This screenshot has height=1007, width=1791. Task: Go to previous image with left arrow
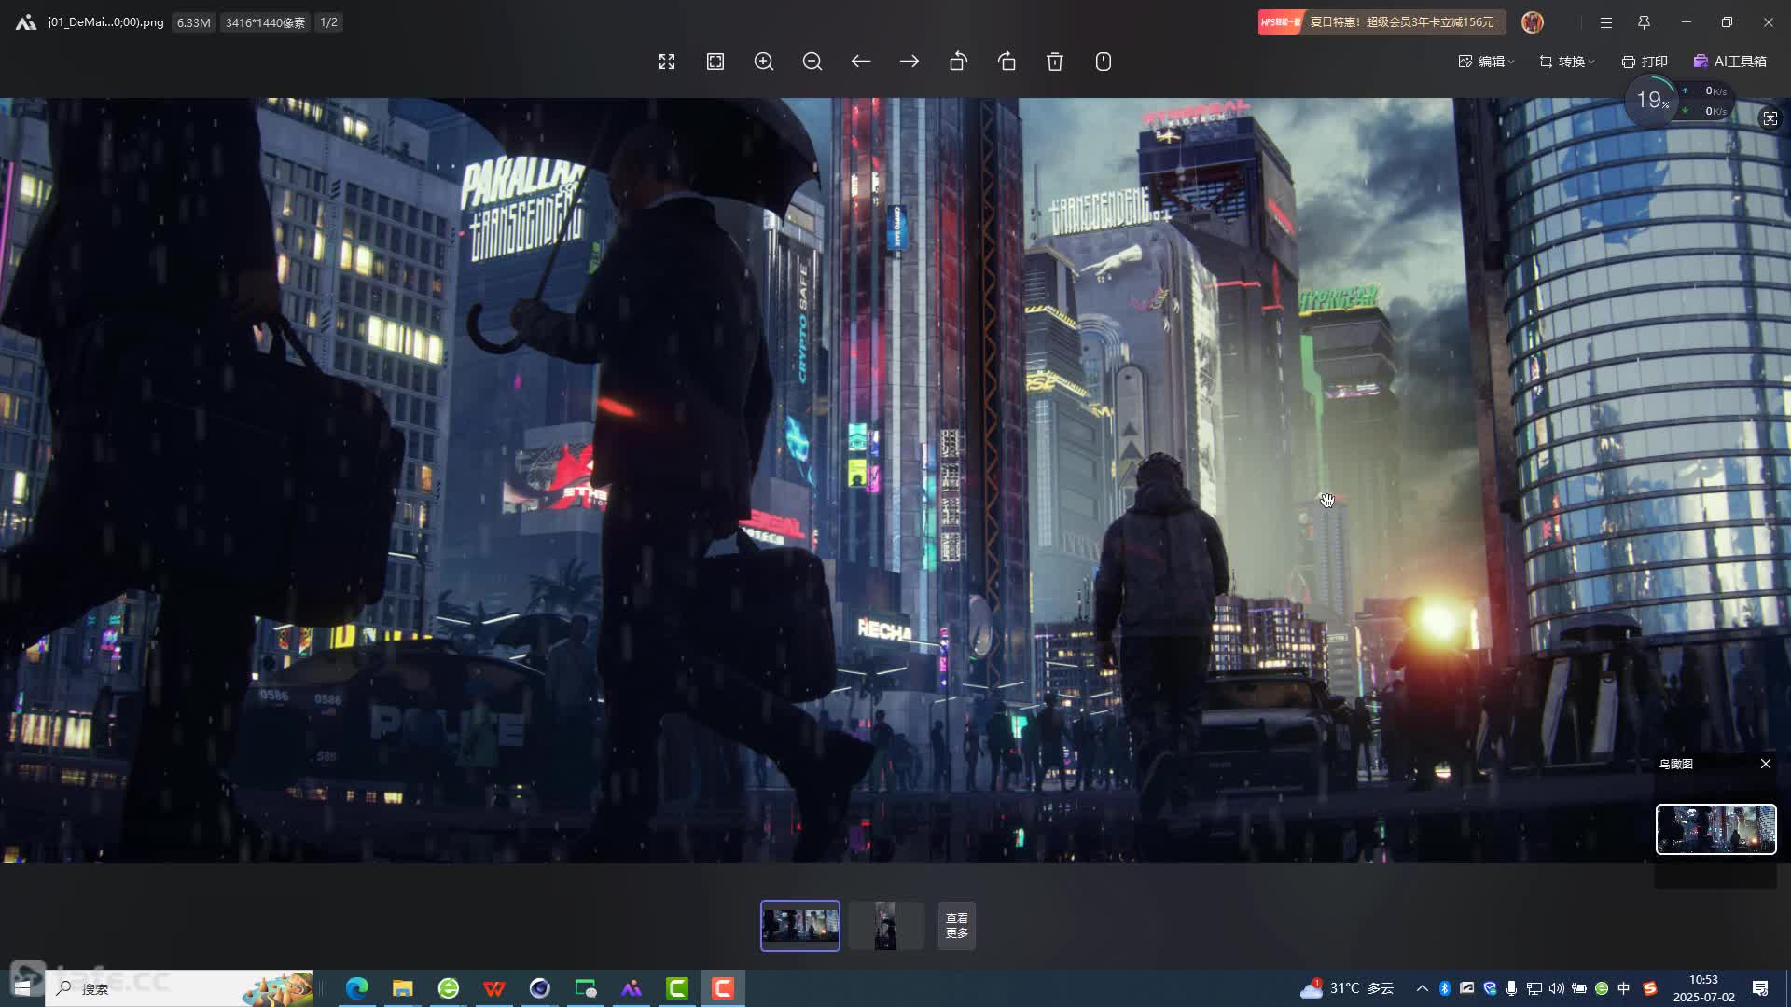[861, 62]
